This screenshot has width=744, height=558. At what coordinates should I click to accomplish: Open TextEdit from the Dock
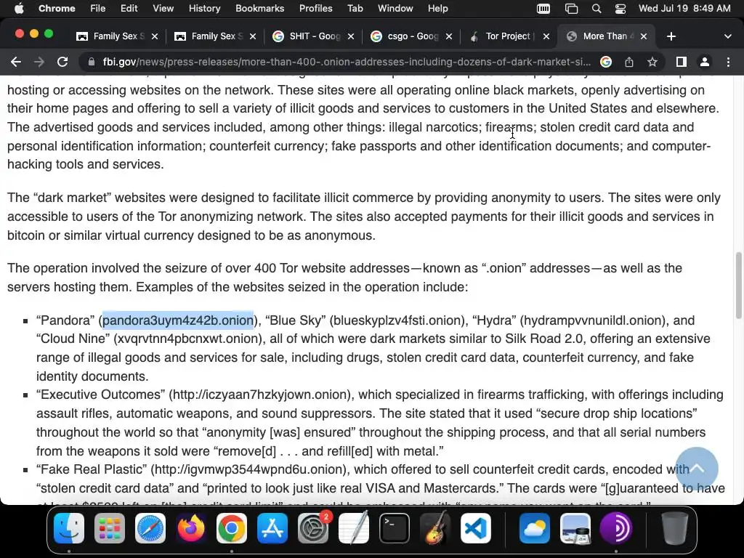coord(354,528)
